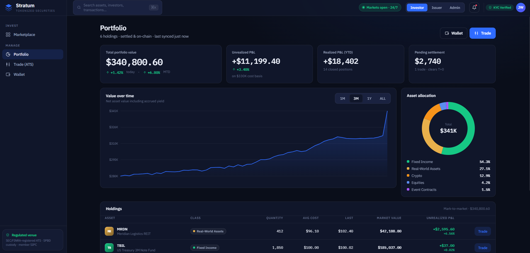Click Meridian Logistics REIT asset name
Image resolution: width=530 pixels, height=253 pixels.
point(134,234)
